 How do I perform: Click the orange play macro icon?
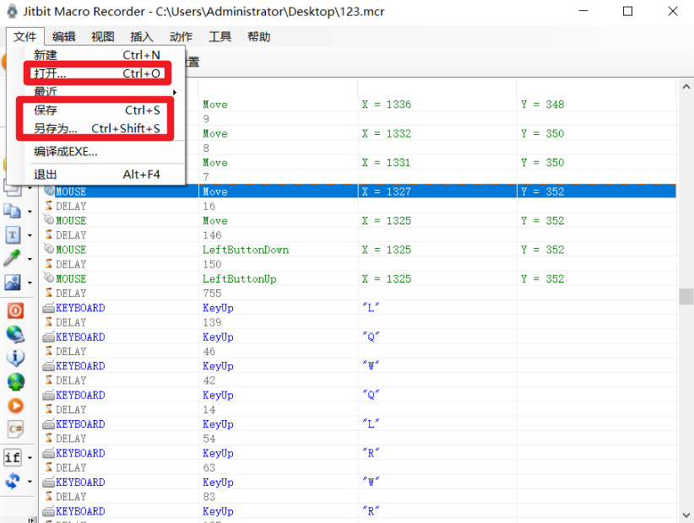(x=15, y=406)
